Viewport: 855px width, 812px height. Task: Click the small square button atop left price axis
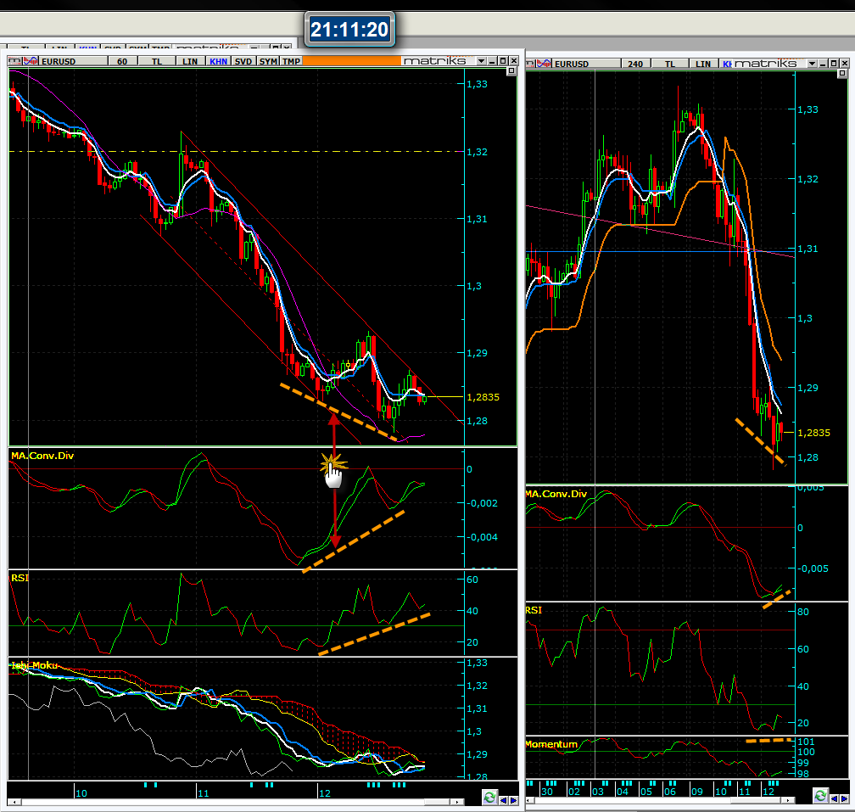coord(511,73)
